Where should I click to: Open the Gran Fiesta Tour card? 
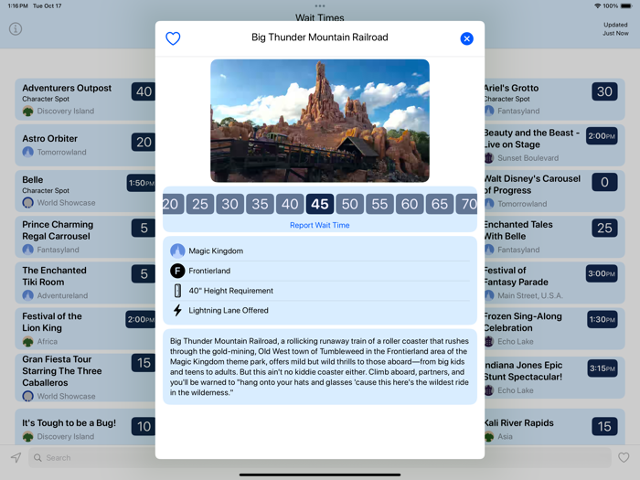pos(85,378)
